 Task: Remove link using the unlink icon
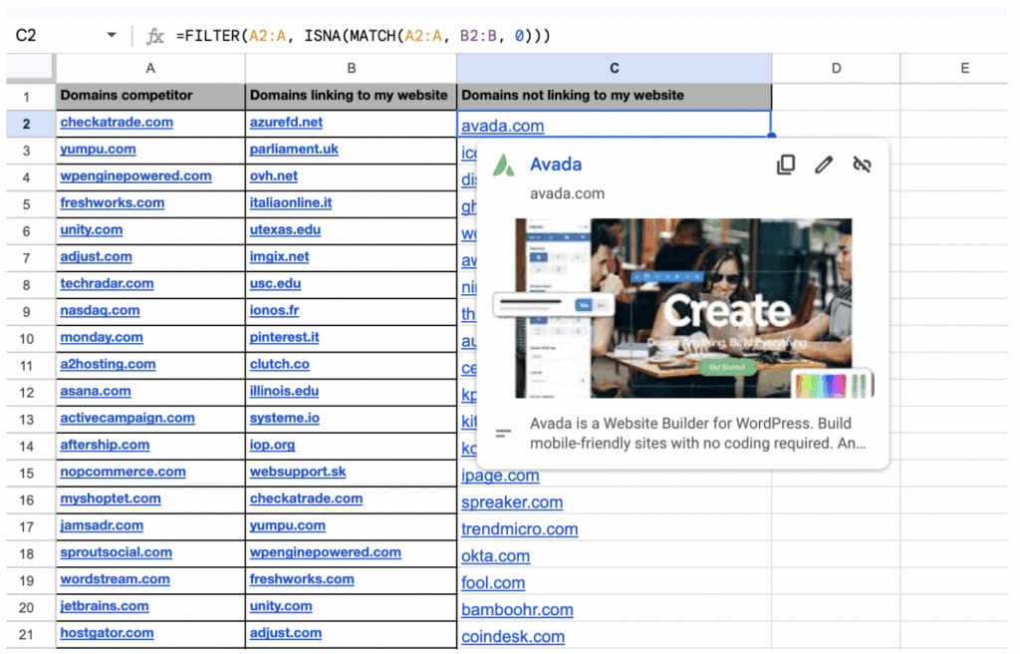862,164
